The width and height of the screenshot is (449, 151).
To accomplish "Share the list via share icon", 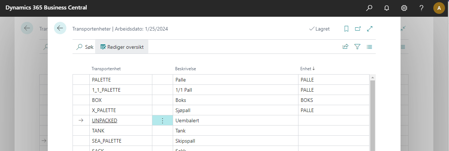I will click(345, 47).
